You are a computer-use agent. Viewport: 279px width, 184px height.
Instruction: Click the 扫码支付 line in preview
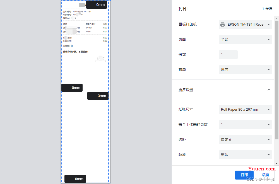85,41
